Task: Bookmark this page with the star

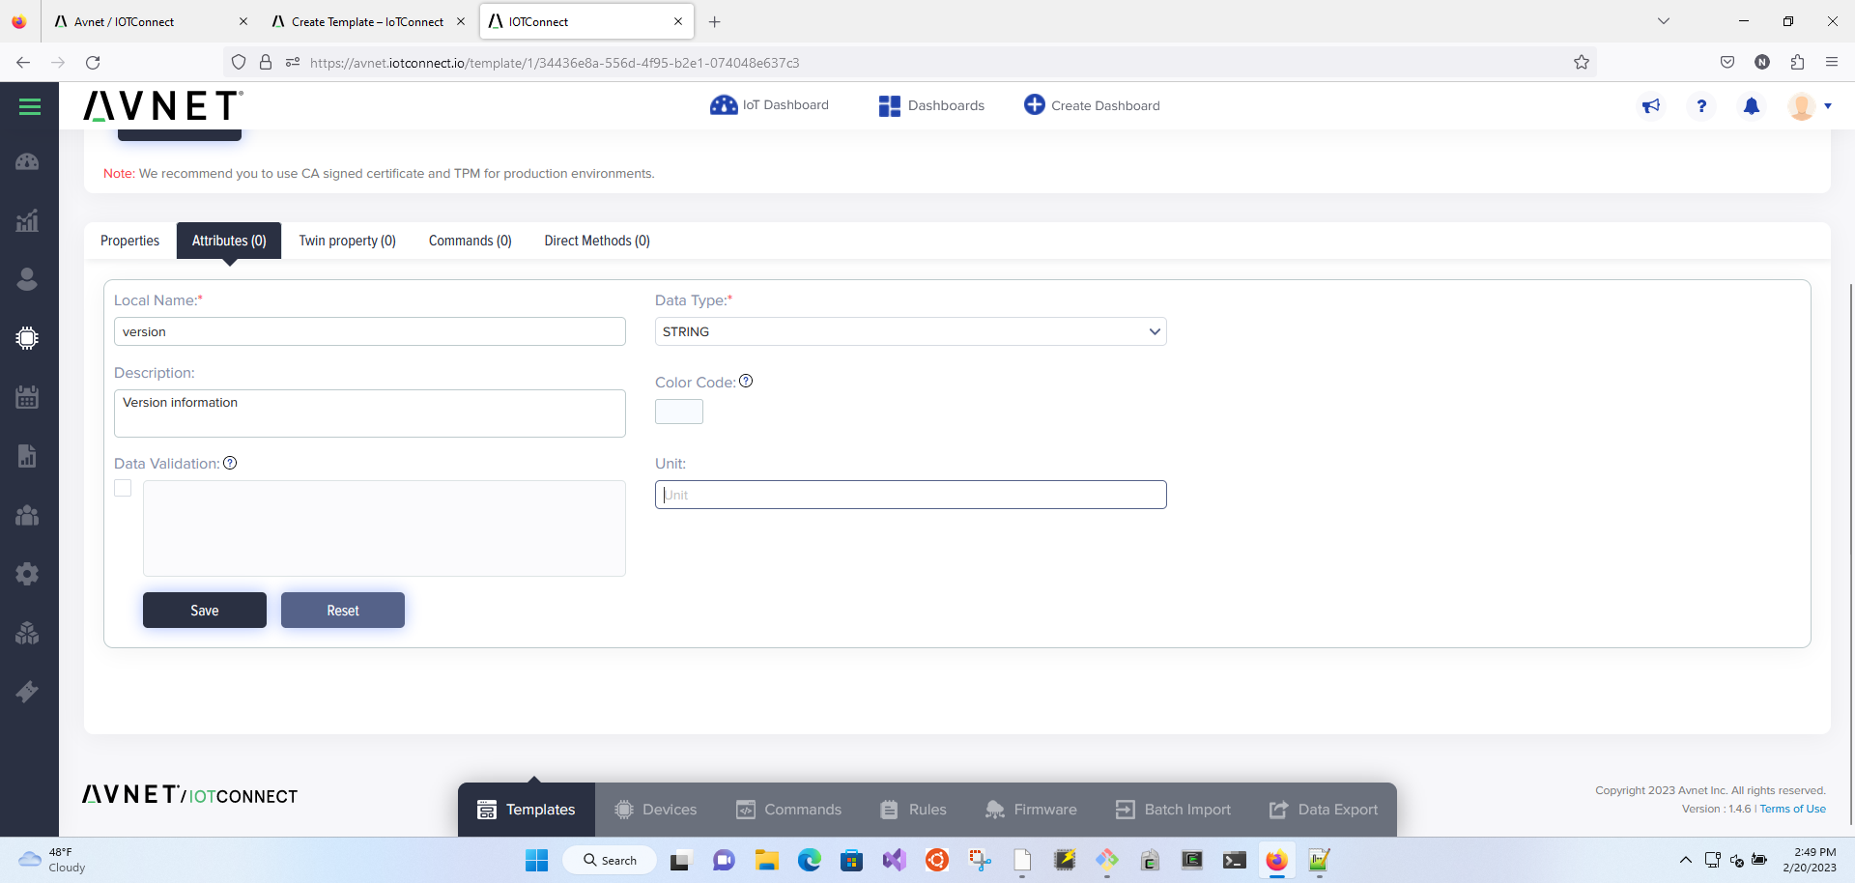Action: click(x=1582, y=62)
